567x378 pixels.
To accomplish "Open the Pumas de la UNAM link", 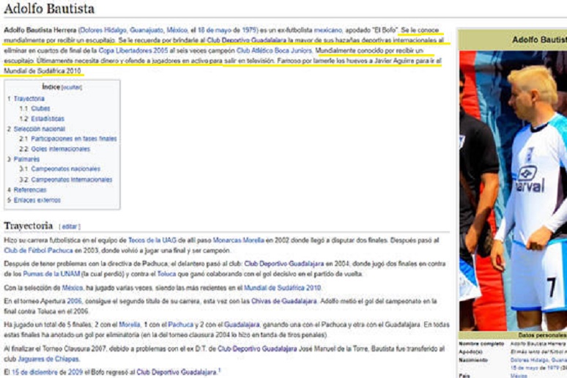I will [x=51, y=274].
